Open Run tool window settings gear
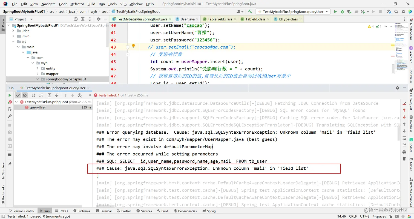Screen dimensions: 414x219 coord(398,88)
